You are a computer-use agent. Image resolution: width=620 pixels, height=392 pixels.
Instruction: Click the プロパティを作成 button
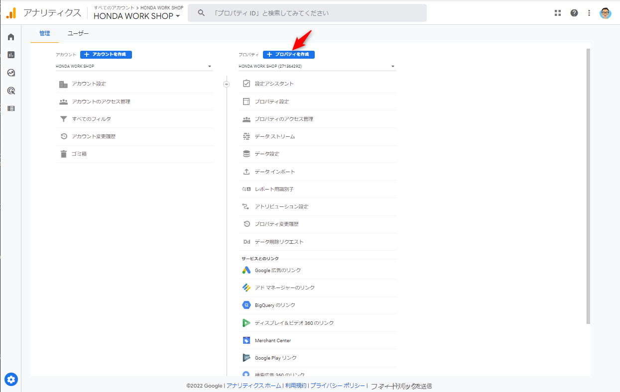pos(289,54)
